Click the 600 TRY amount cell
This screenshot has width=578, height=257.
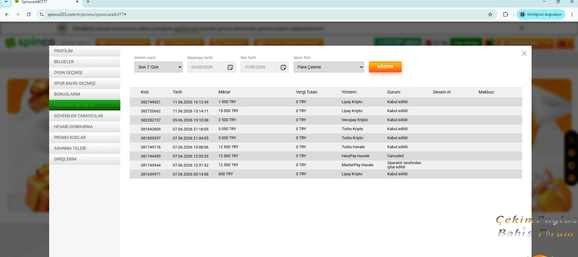point(226,174)
